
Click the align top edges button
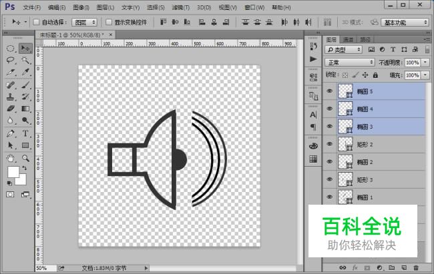164,22
